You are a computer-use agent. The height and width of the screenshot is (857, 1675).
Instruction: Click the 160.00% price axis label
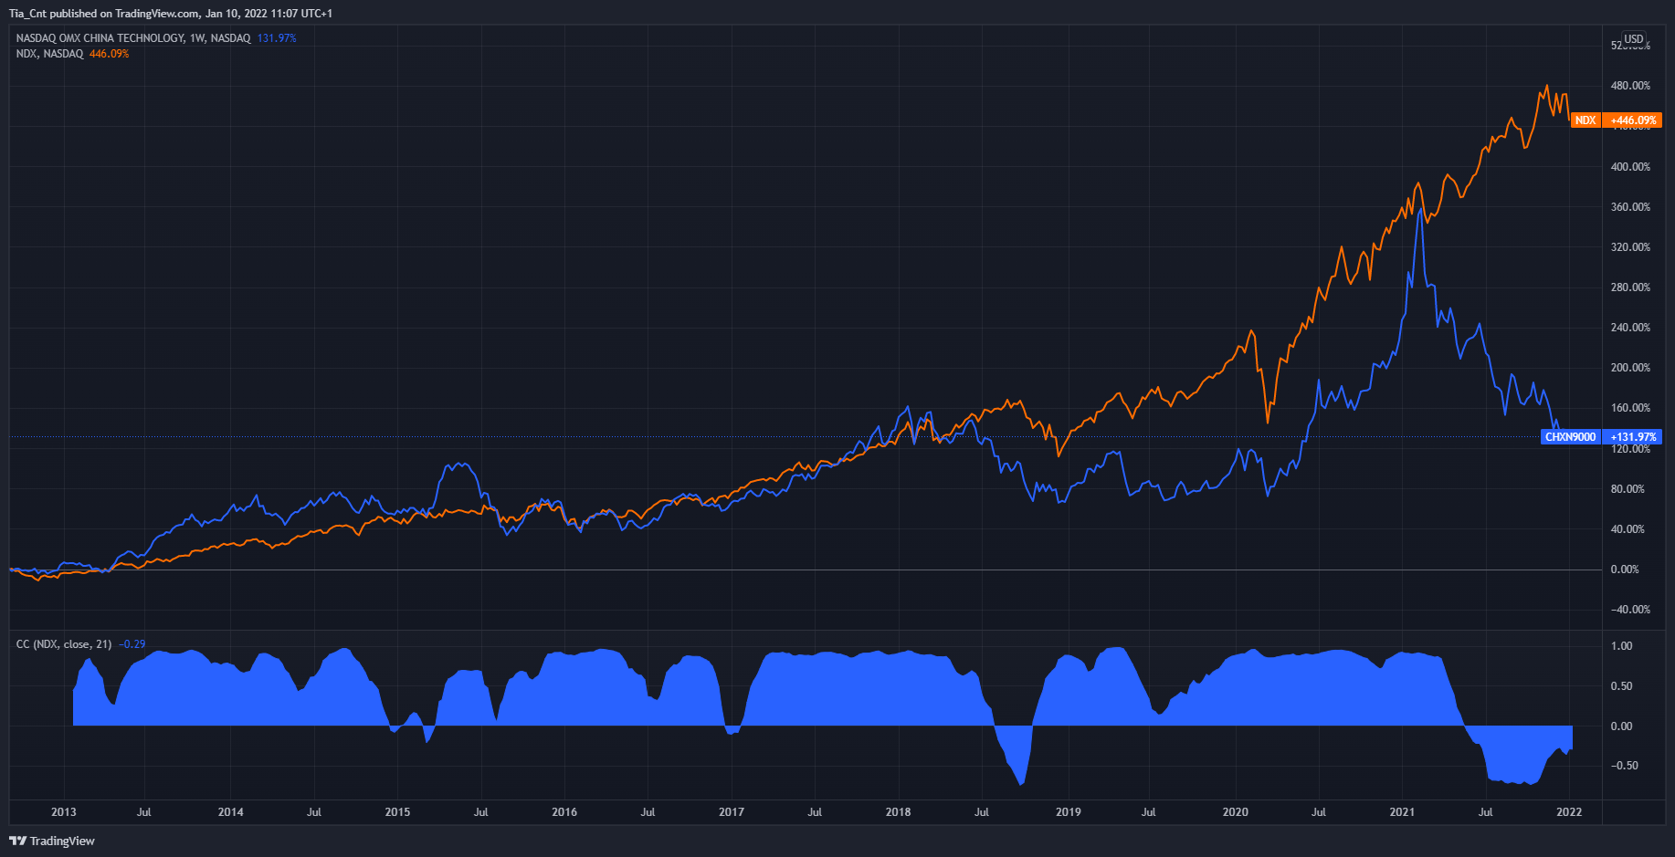(x=1630, y=408)
